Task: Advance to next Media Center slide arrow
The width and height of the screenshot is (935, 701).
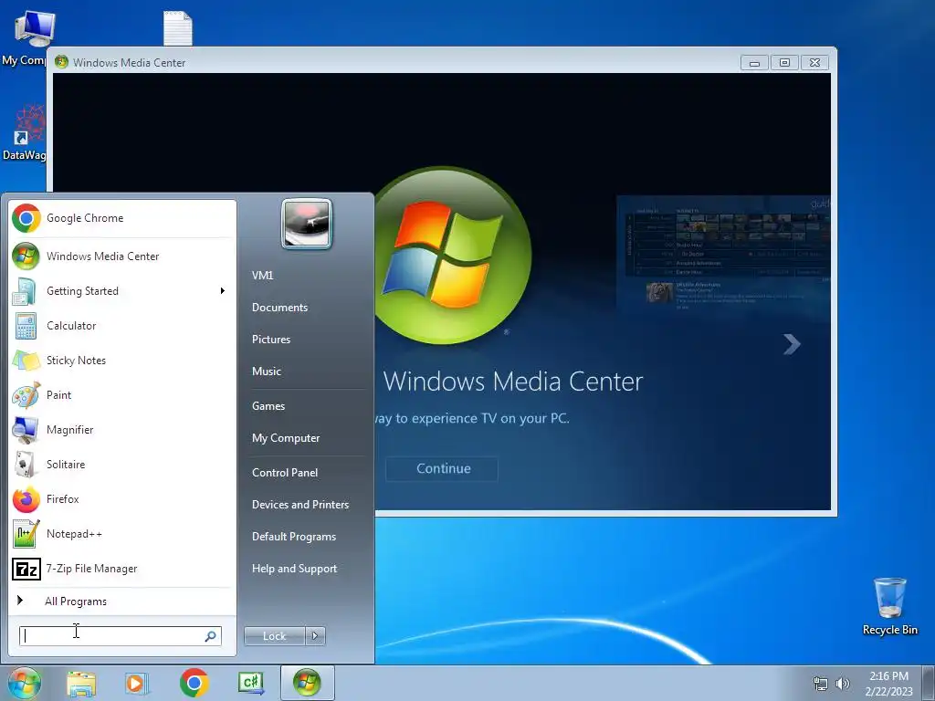Action: click(x=792, y=344)
